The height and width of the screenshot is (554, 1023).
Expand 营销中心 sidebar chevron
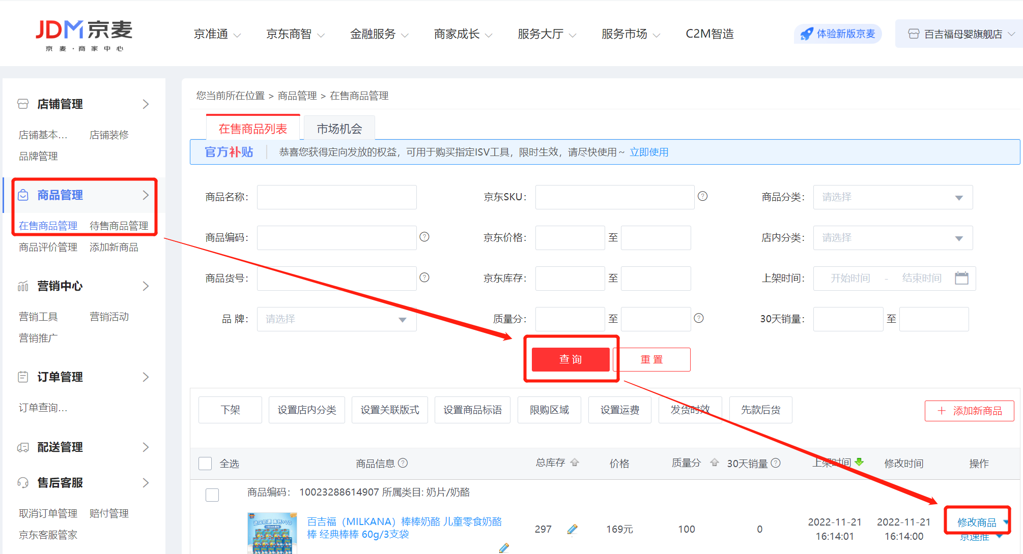coord(146,286)
